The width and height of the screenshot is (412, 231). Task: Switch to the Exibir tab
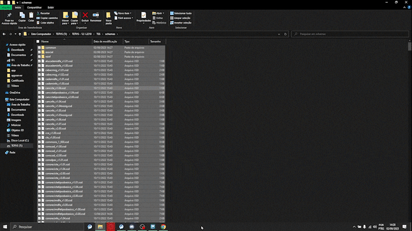coord(51,8)
